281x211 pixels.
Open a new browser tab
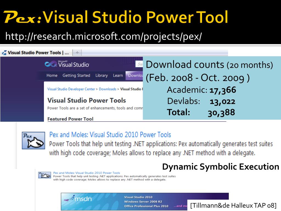click(77, 53)
